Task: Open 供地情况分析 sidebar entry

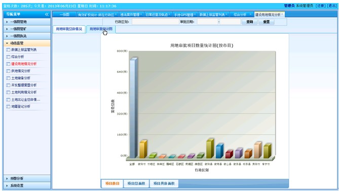Action: pyautogui.click(x=21, y=71)
